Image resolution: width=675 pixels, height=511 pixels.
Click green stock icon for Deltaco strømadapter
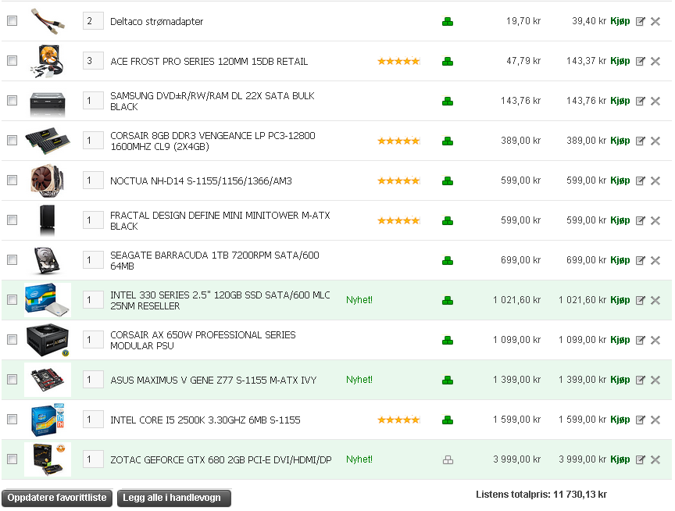pos(448,22)
